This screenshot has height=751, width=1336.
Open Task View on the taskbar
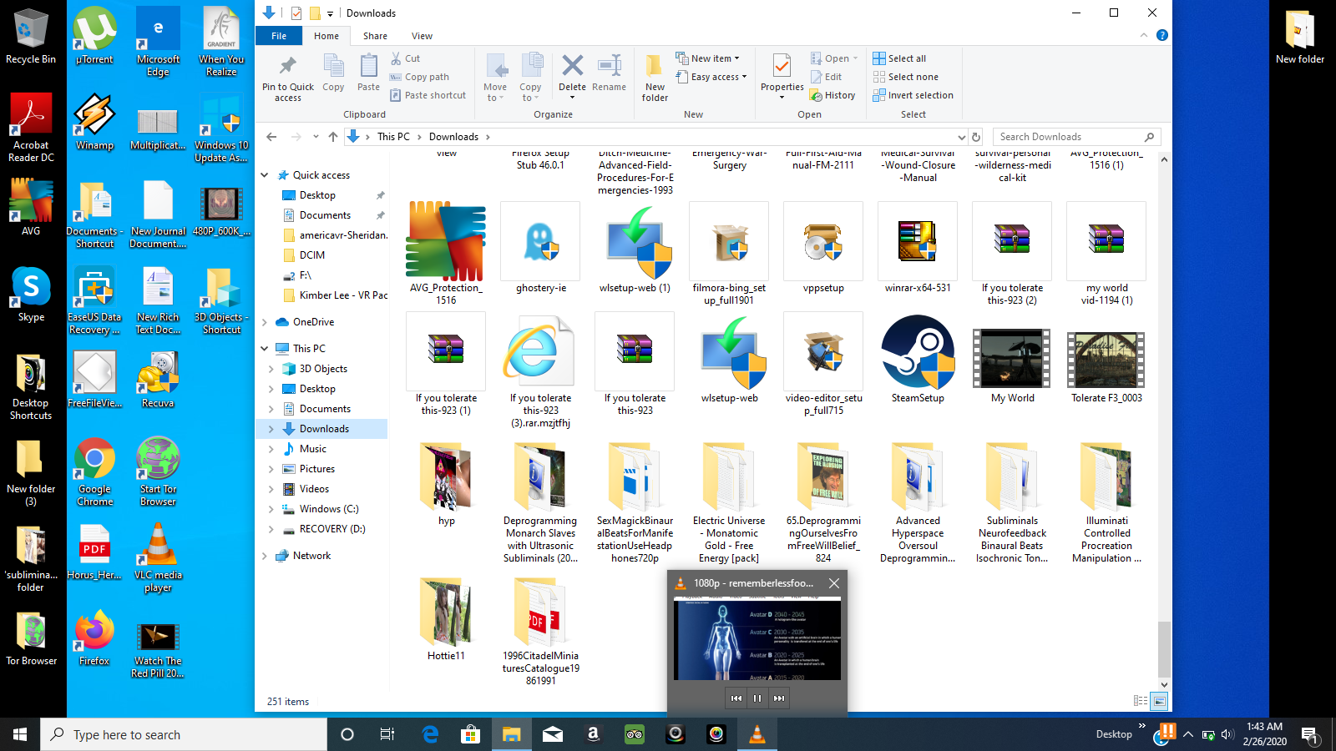(x=387, y=734)
